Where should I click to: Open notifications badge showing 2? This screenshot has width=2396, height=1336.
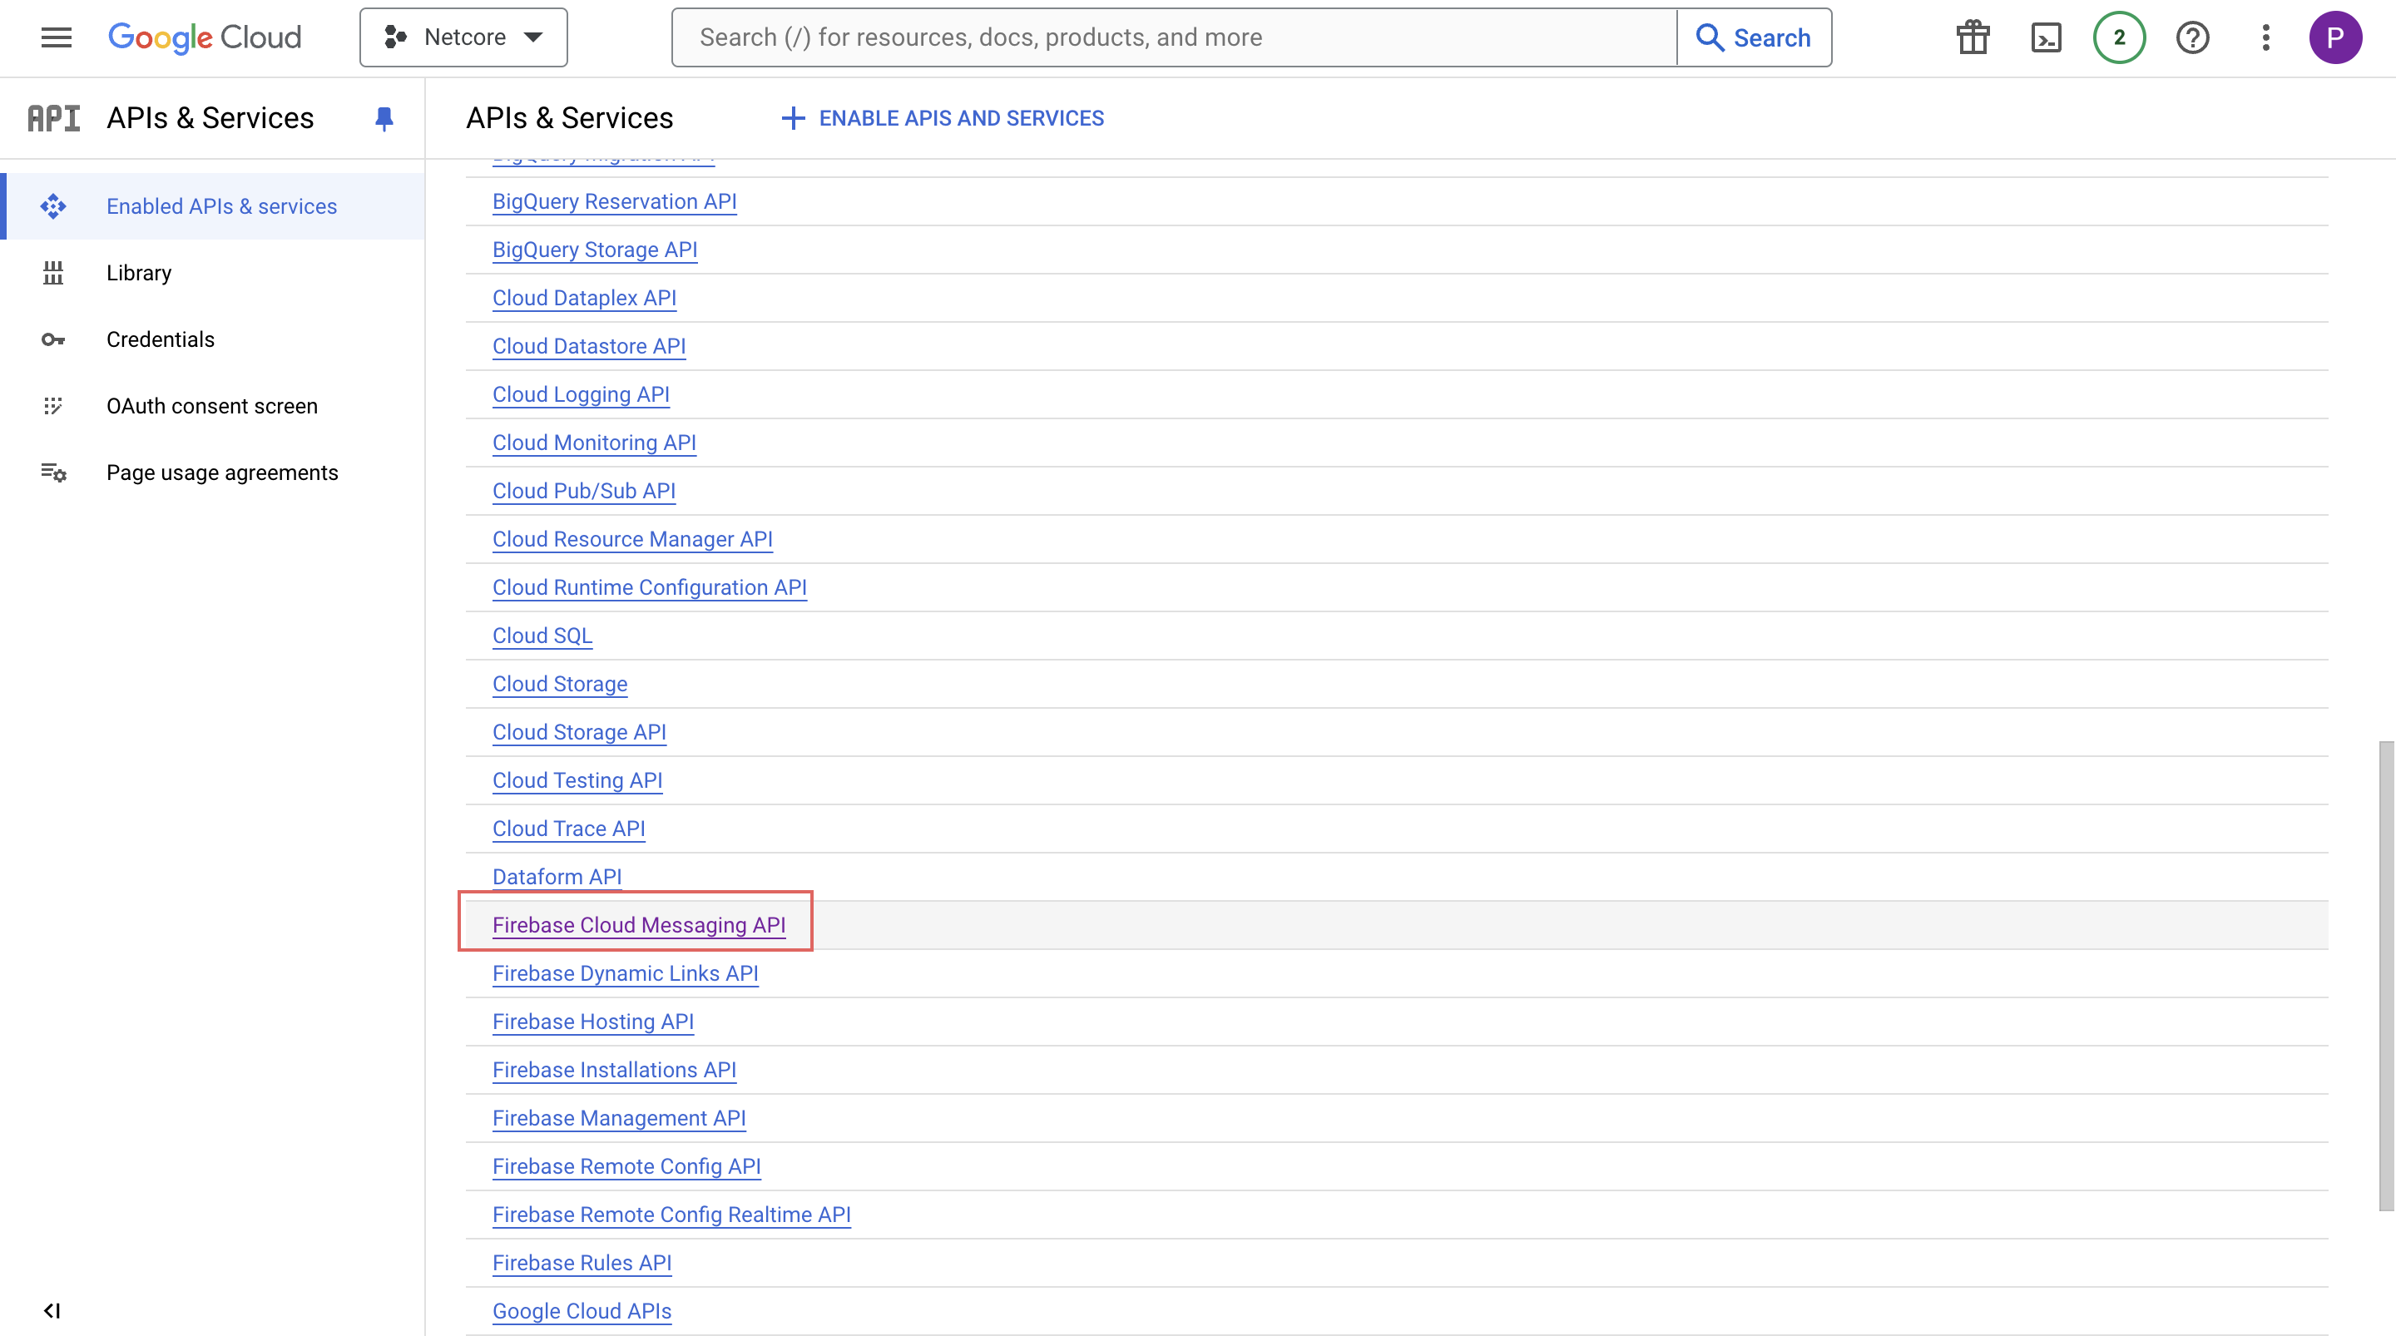coord(2119,37)
